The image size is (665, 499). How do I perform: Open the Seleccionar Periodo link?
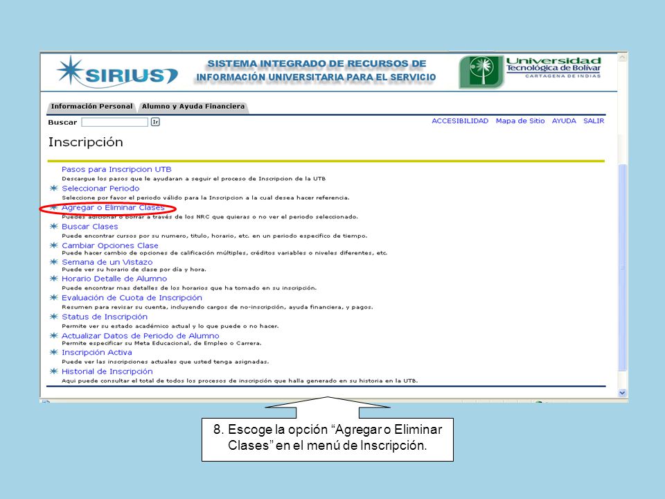(100, 189)
